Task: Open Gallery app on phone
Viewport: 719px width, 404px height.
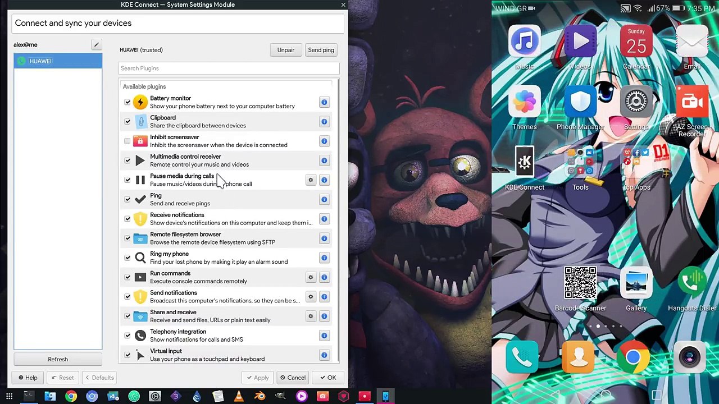Action: click(636, 289)
